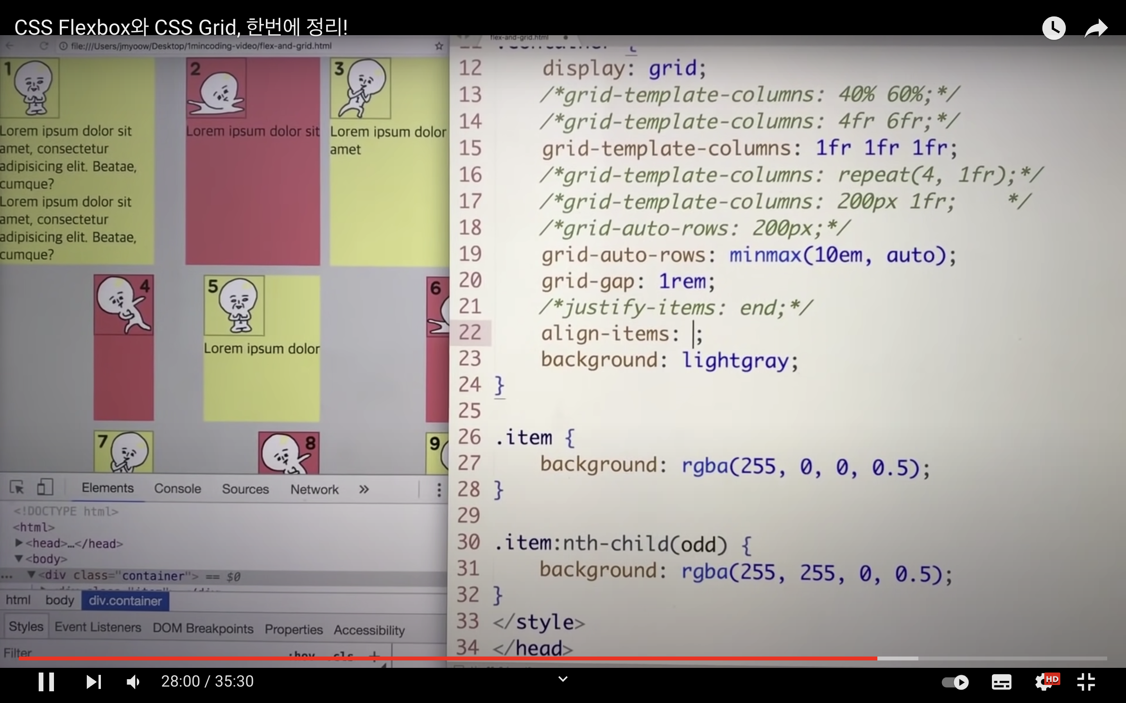Click the browser address bar URL

[201, 46]
